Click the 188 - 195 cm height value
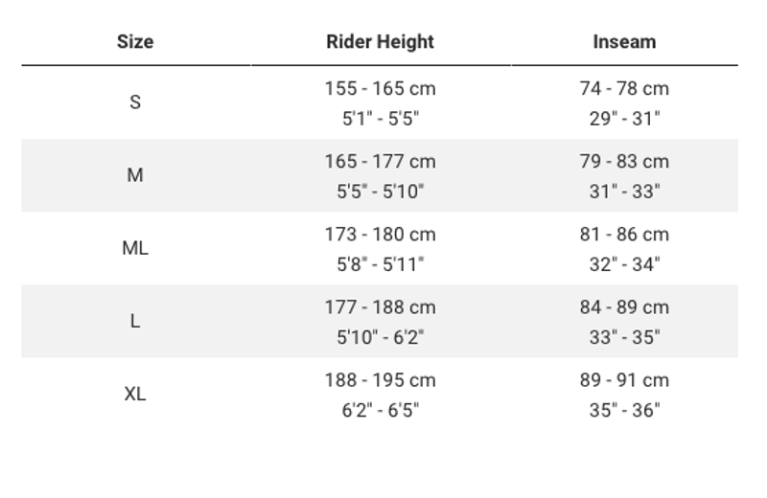 click(x=380, y=379)
